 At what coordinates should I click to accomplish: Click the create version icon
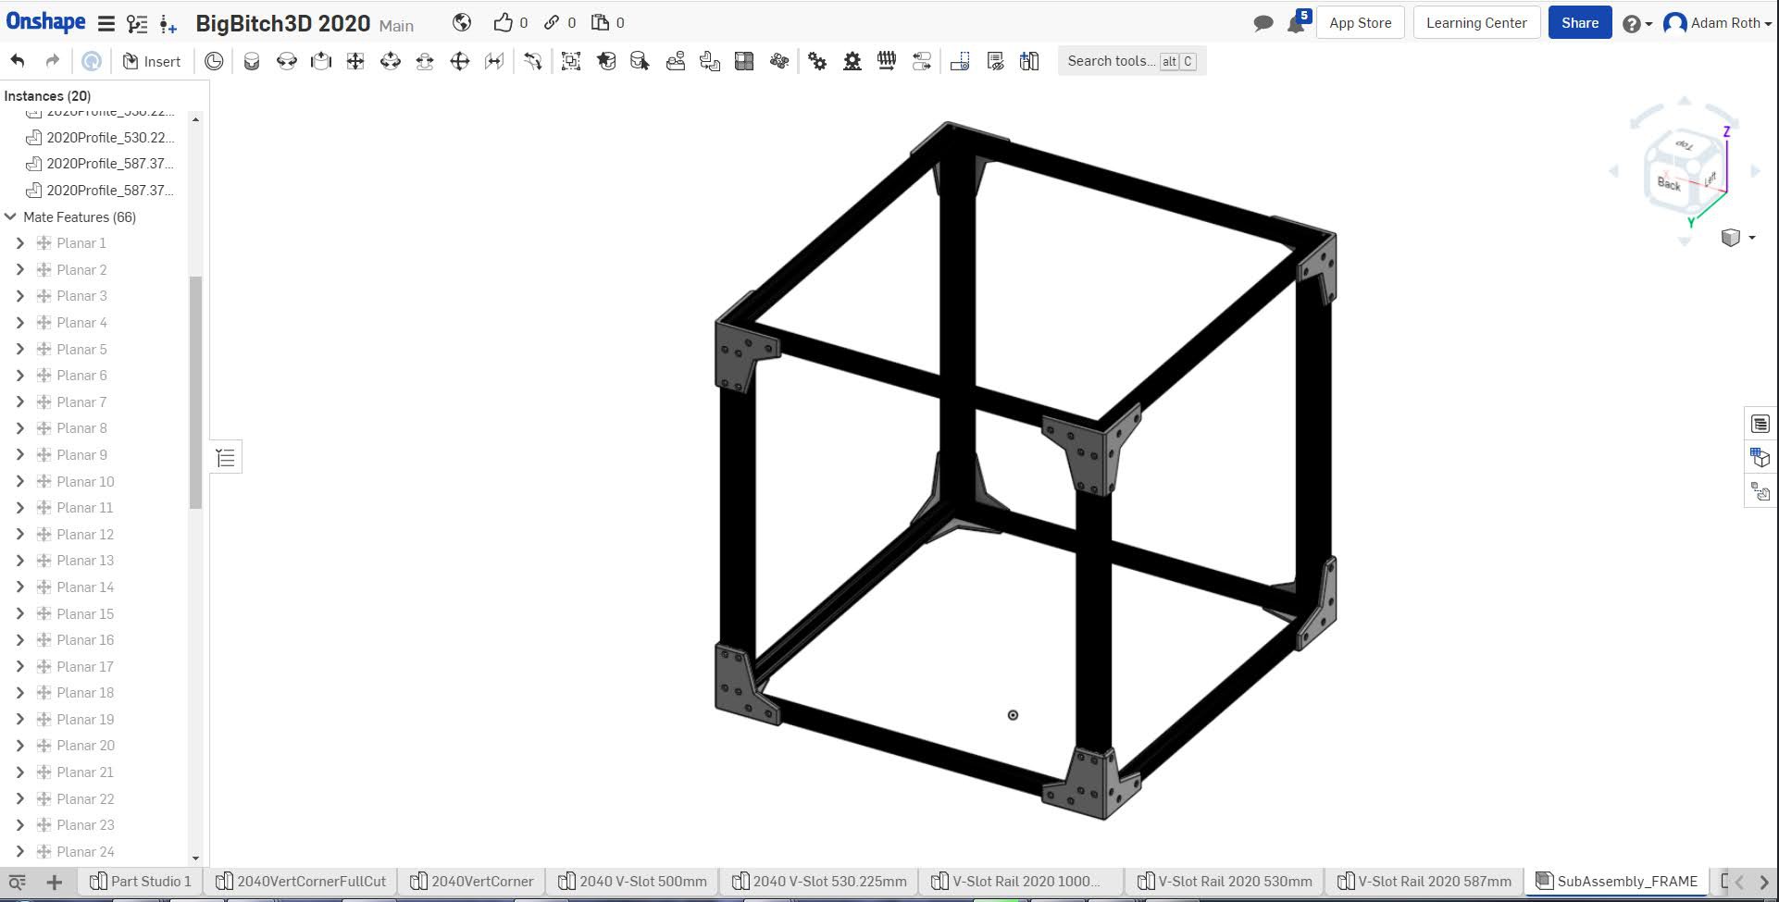coord(168,24)
